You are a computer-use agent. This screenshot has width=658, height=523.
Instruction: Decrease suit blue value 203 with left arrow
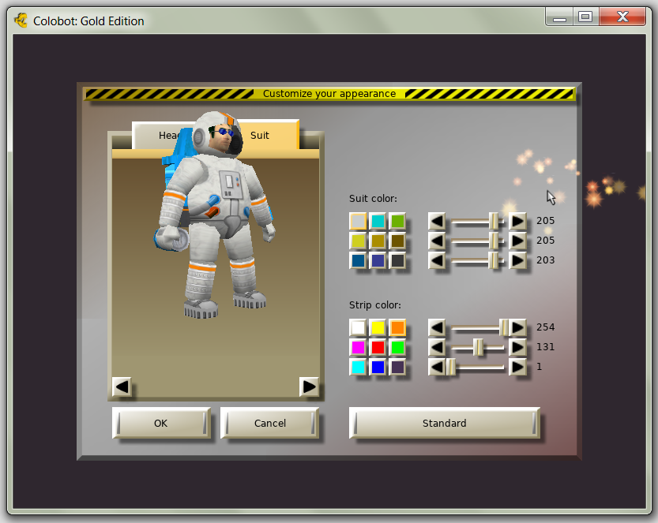437,260
